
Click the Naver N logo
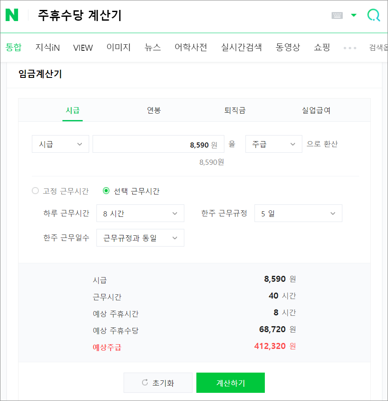[x=12, y=15]
